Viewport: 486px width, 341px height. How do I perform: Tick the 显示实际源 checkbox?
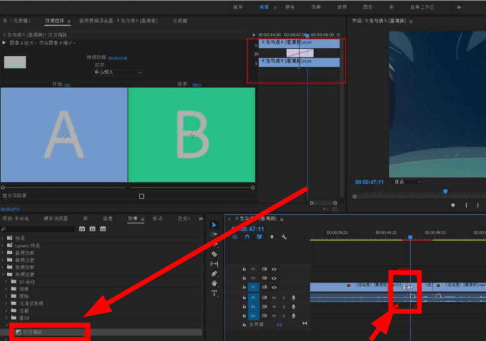pyautogui.click(x=142, y=196)
